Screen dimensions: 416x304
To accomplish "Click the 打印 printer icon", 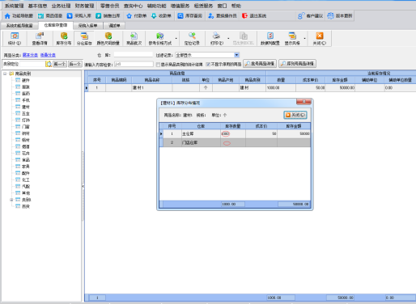I will [x=216, y=38].
